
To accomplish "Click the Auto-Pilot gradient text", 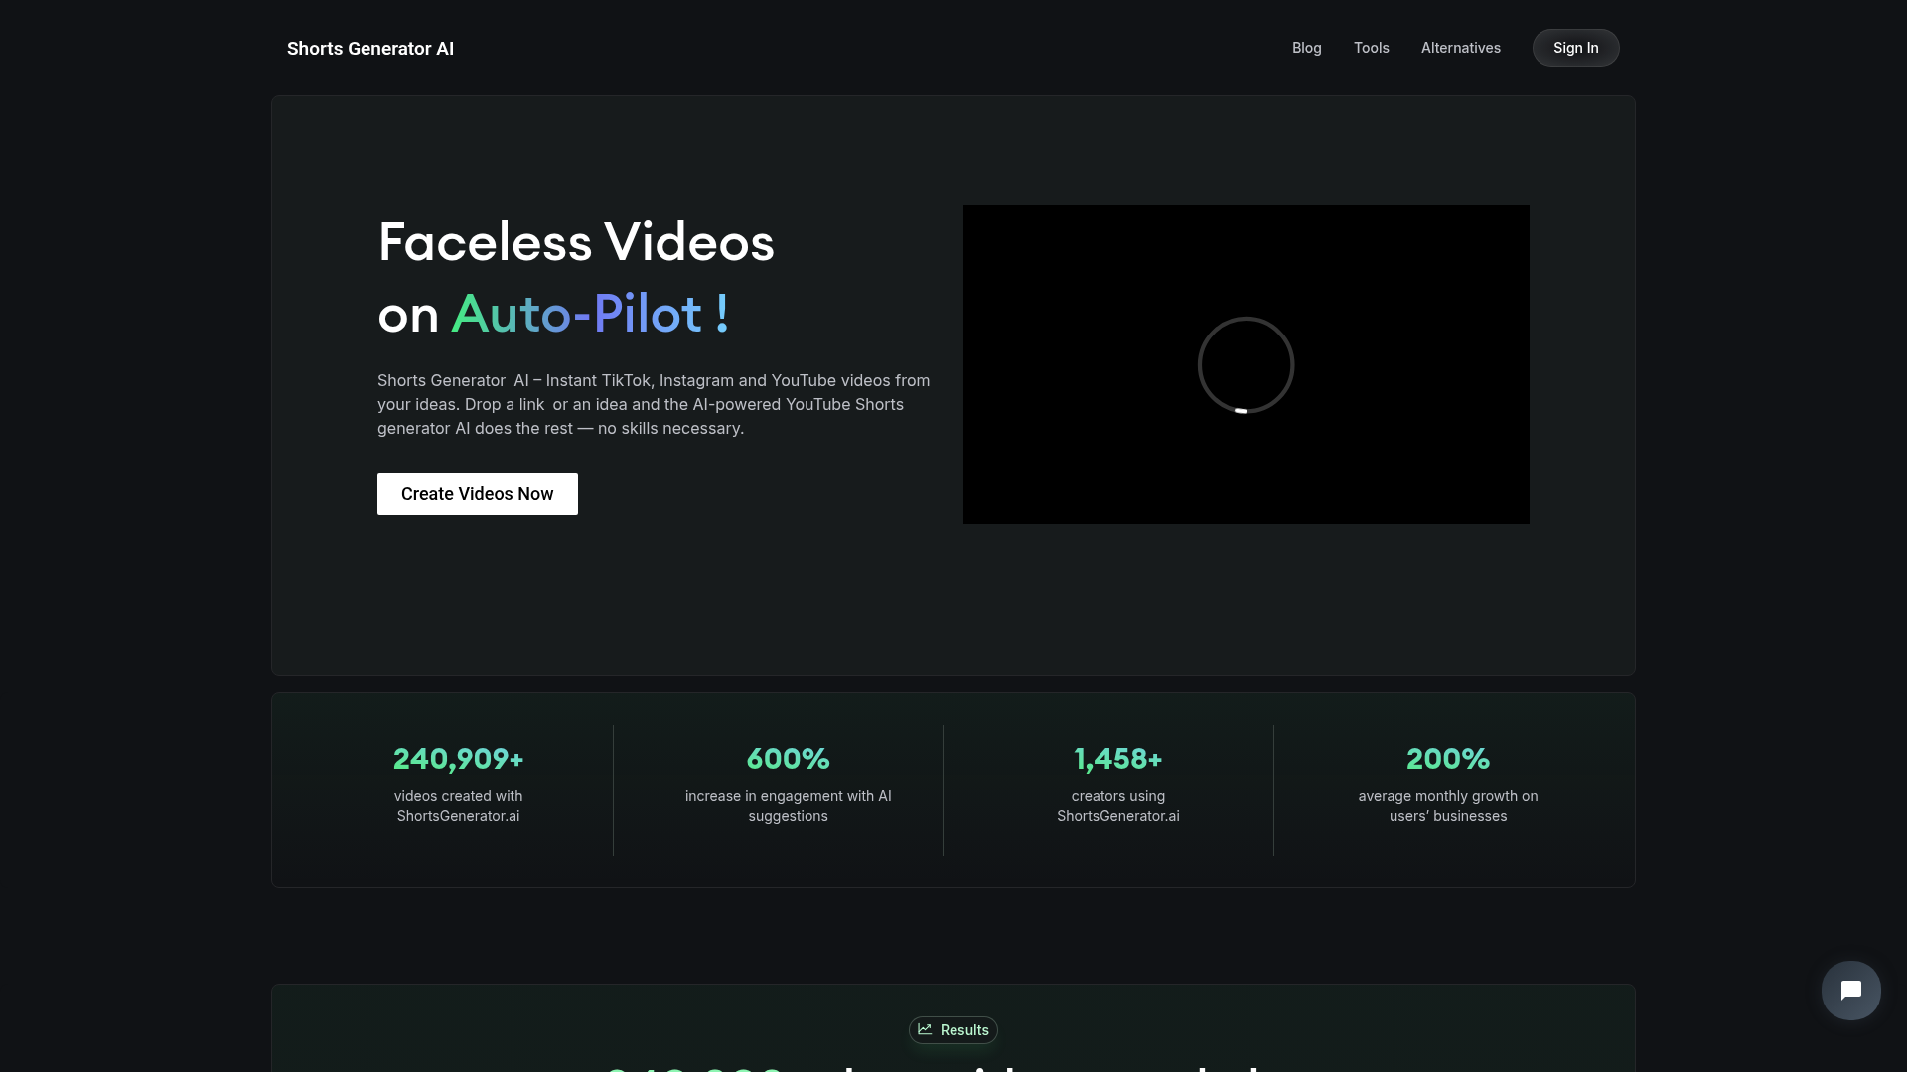I will tap(590, 314).
